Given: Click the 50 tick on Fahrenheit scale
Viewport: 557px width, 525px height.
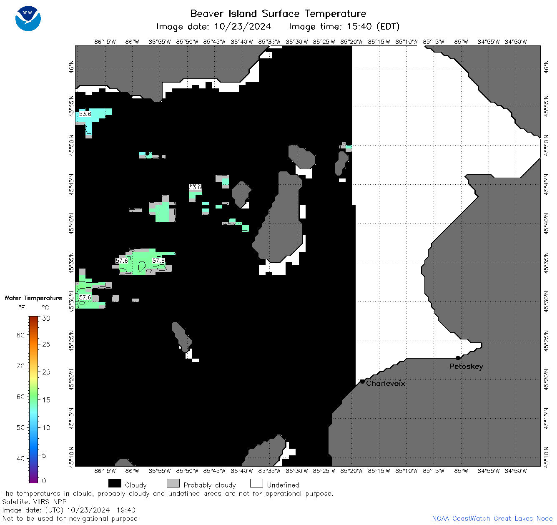Looking at the screenshot, I should pyautogui.click(x=20, y=427).
